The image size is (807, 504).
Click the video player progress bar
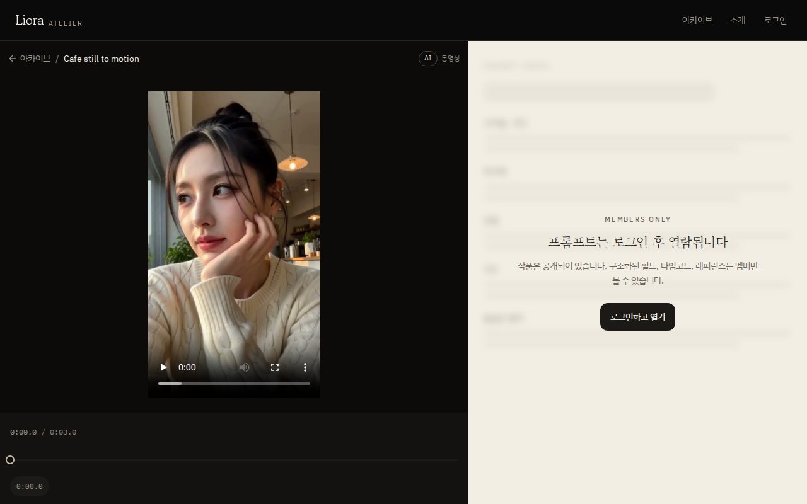234,383
